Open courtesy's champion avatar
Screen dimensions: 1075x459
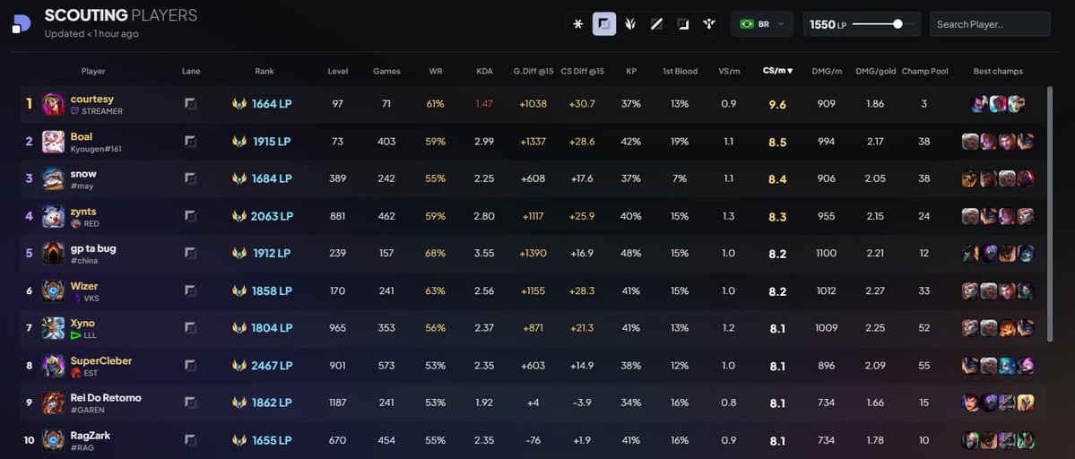coord(54,104)
